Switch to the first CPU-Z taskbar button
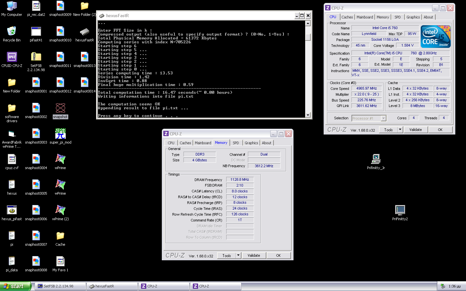 164,286
